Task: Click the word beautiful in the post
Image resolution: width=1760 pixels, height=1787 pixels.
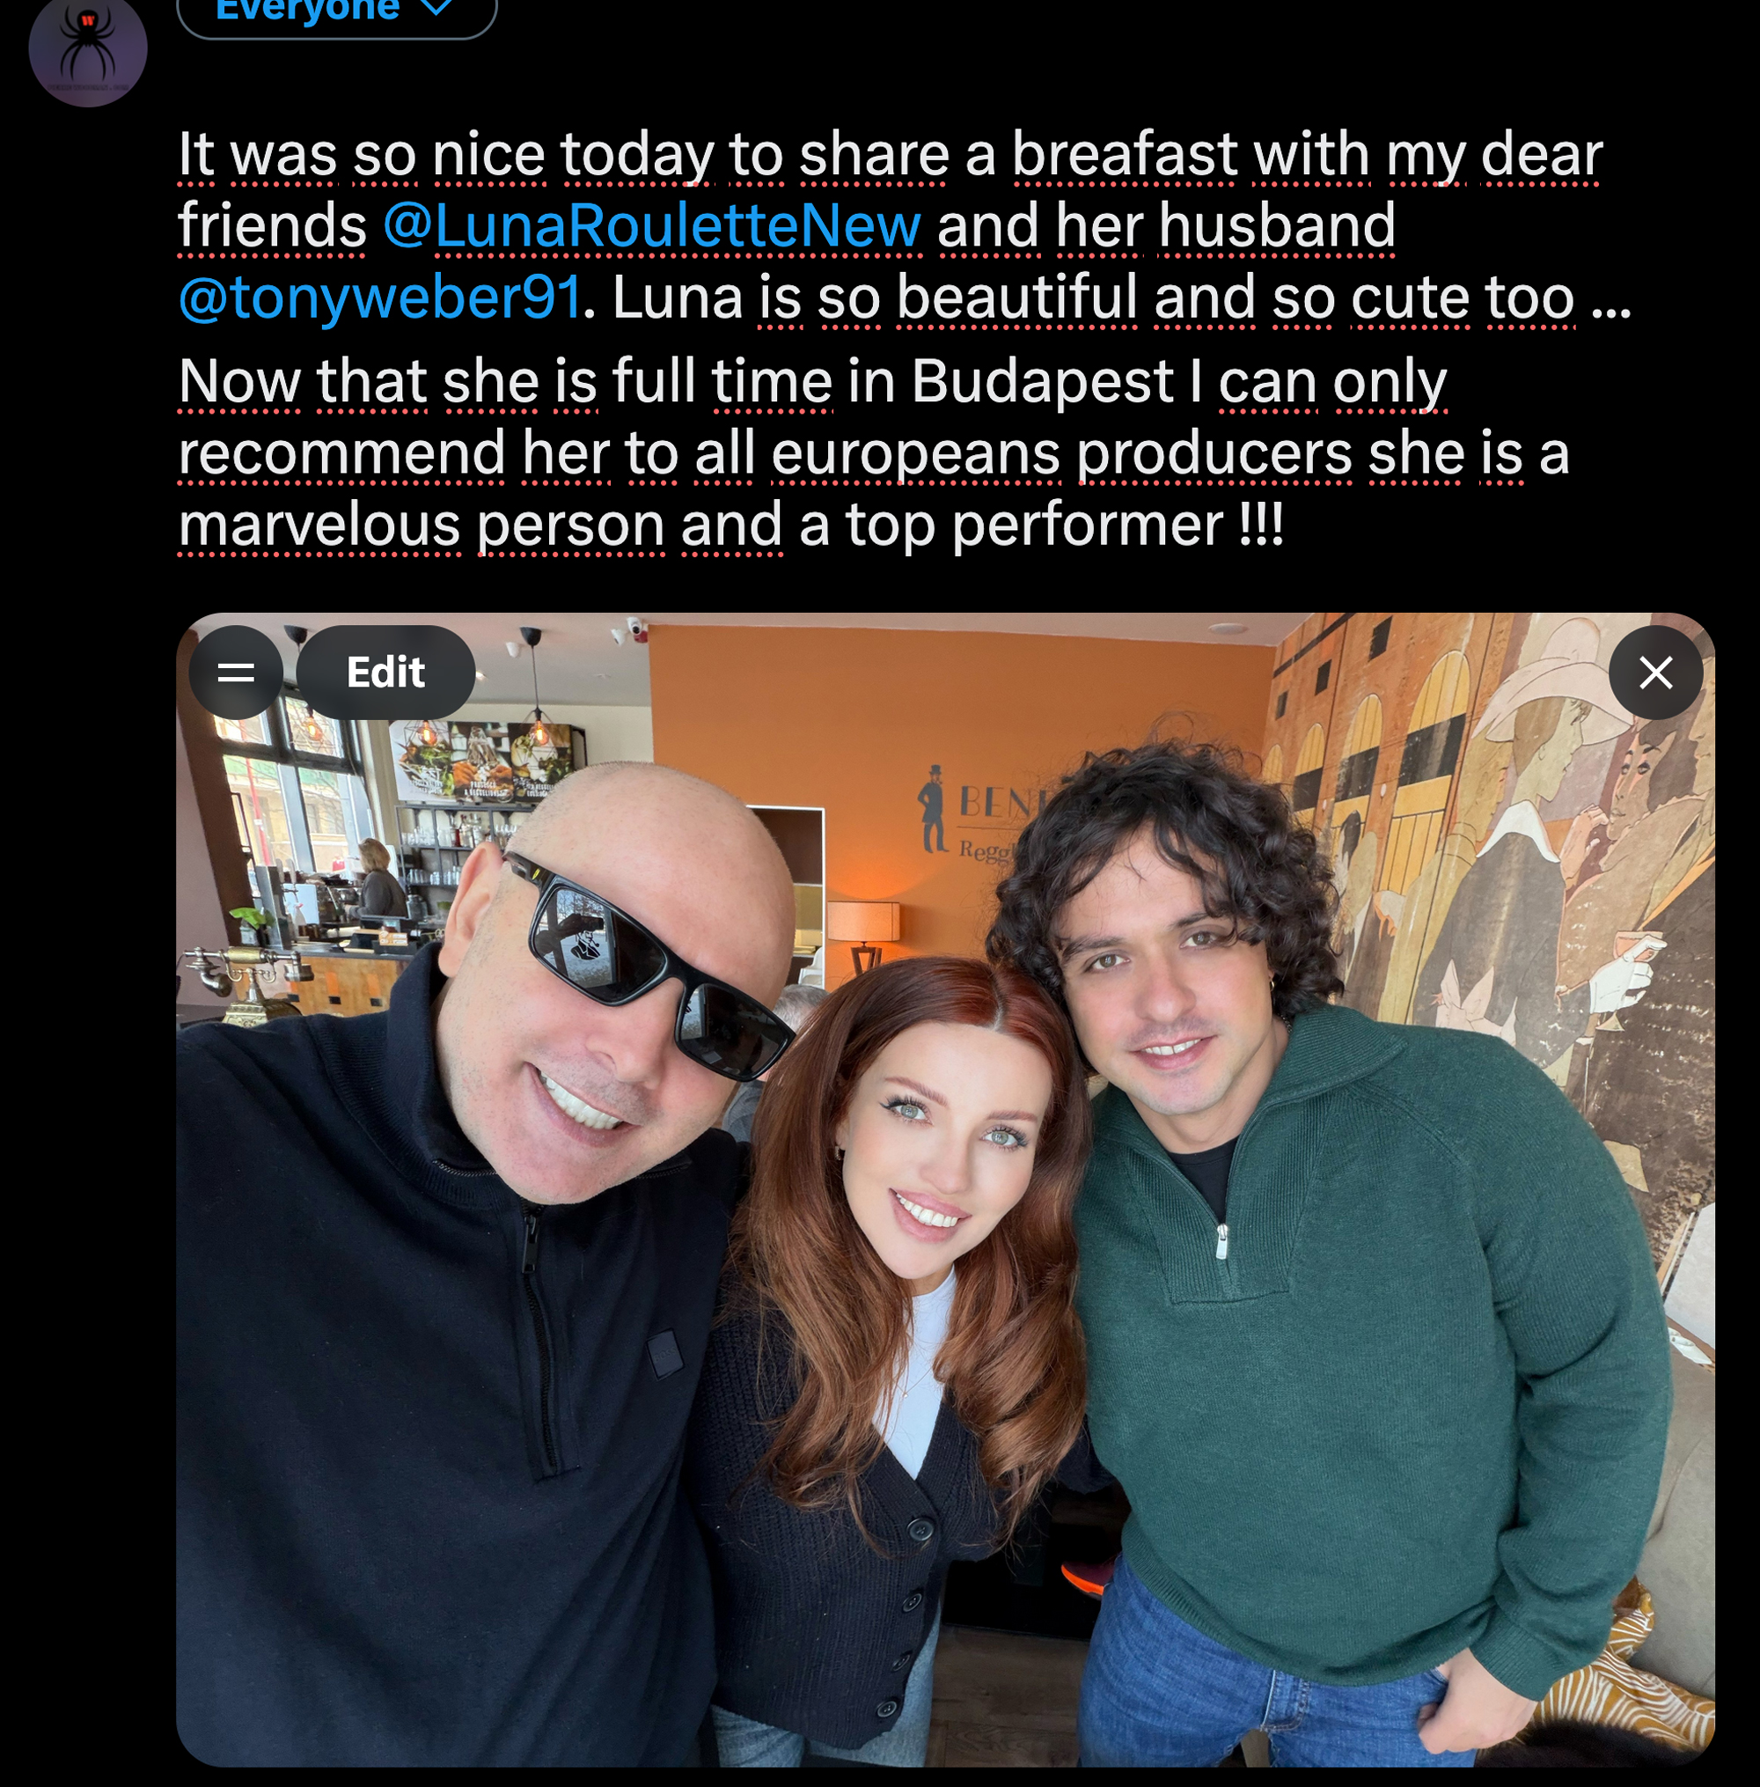Action: tap(1016, 298)
